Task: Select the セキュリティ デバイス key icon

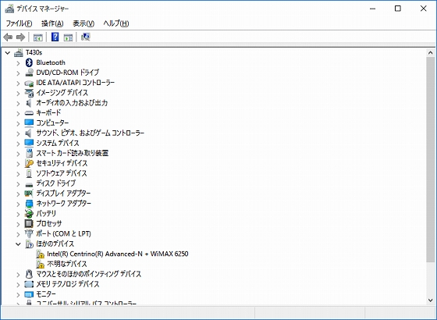Action: [29, 163]
